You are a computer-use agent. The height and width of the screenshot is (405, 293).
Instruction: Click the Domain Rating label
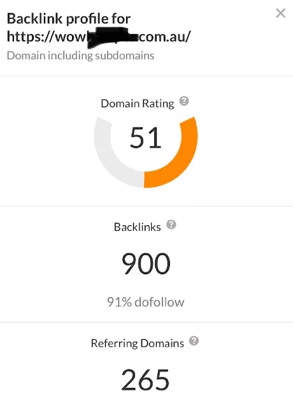[138, 103]
